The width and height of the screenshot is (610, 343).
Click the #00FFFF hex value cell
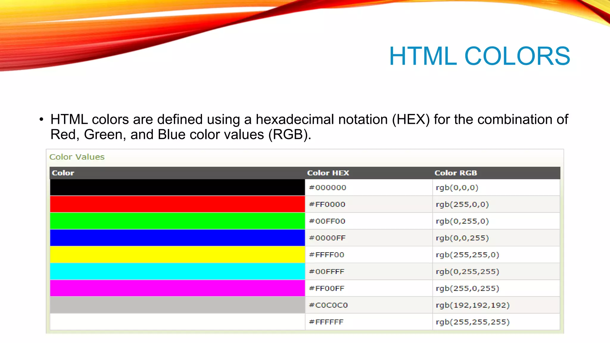pyautogui.click(x=326, y=272)
